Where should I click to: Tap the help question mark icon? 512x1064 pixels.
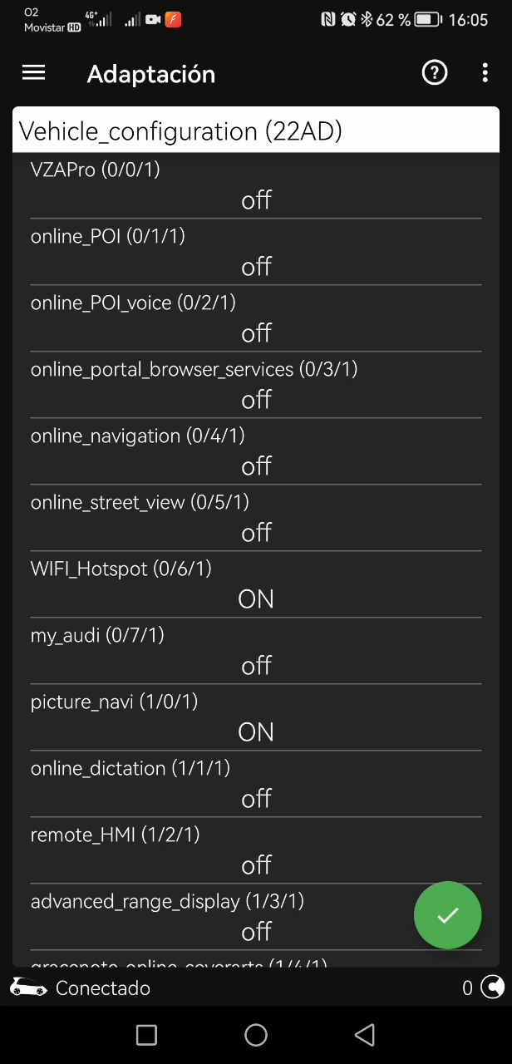click(x=435, y=73)
